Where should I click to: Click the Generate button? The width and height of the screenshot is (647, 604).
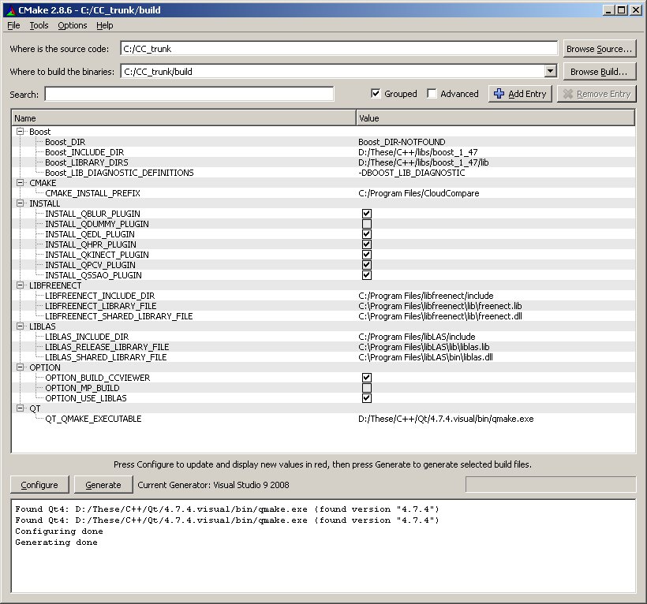(103, 485)
